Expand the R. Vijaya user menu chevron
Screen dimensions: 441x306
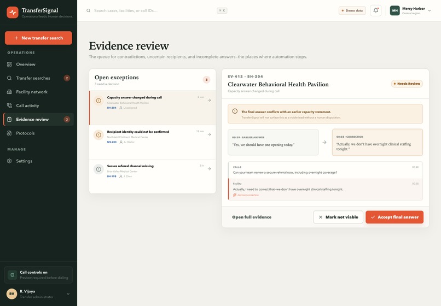point(68,294)
